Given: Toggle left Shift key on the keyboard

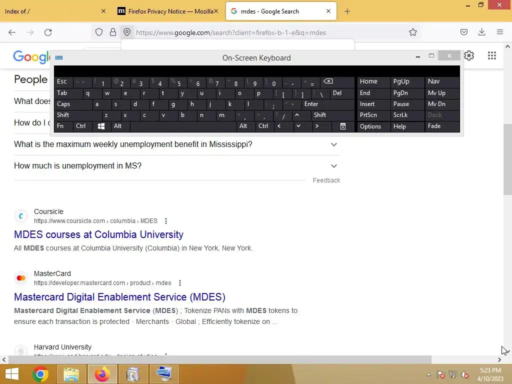Looking at the screenshot, I should [x=77, y=115].
